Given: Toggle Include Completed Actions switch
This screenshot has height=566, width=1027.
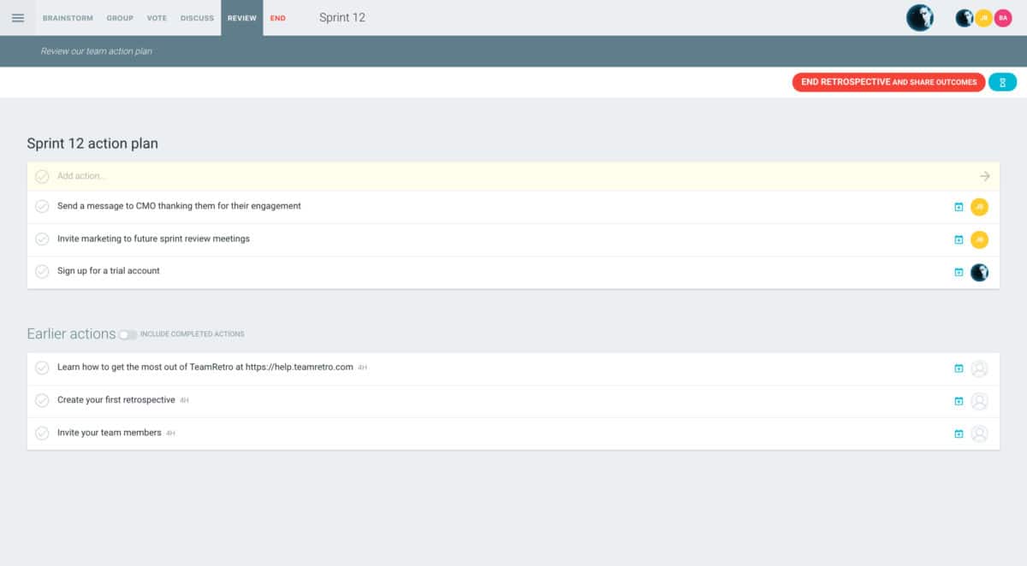Looking at the screenshot, I should point(128,334).
